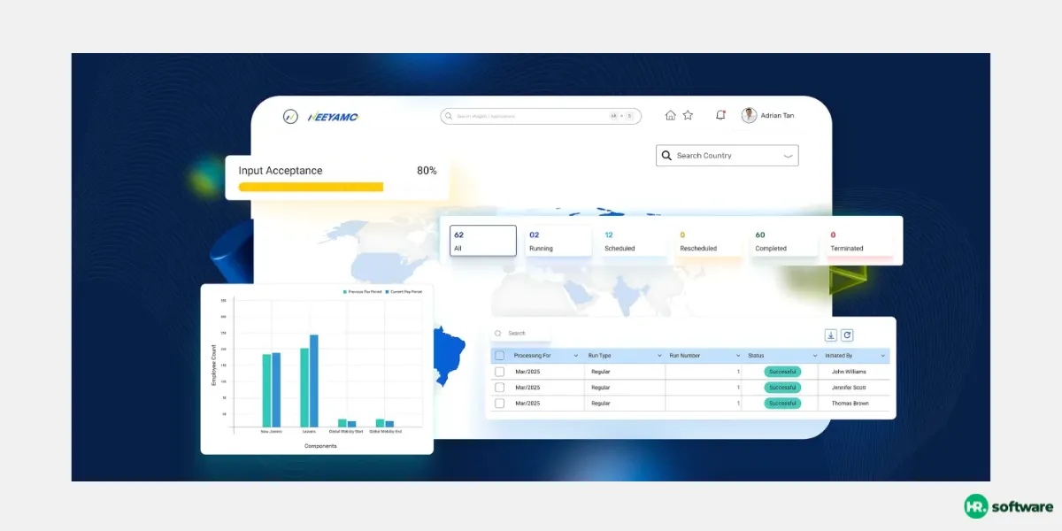
Task: Click Adrian Tan's profile avatar
Action: [749, 115]
